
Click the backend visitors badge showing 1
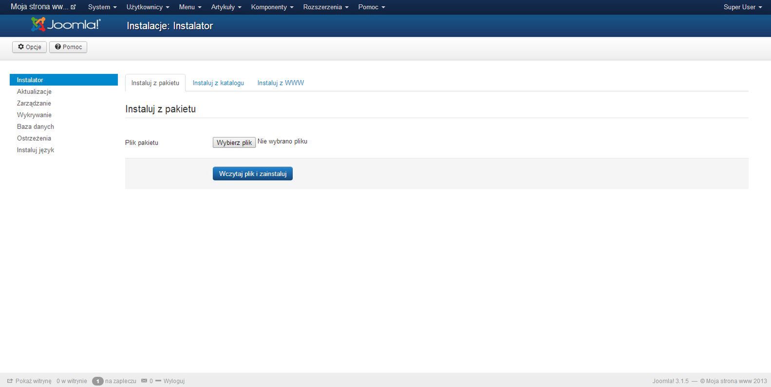[x=97, y=381]
